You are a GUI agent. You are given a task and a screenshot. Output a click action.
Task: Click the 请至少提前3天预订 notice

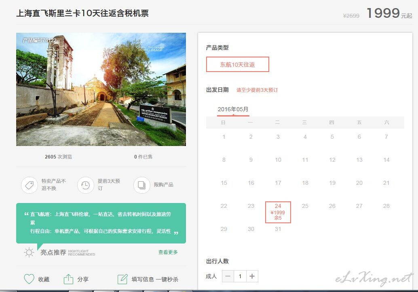point(257,90)
